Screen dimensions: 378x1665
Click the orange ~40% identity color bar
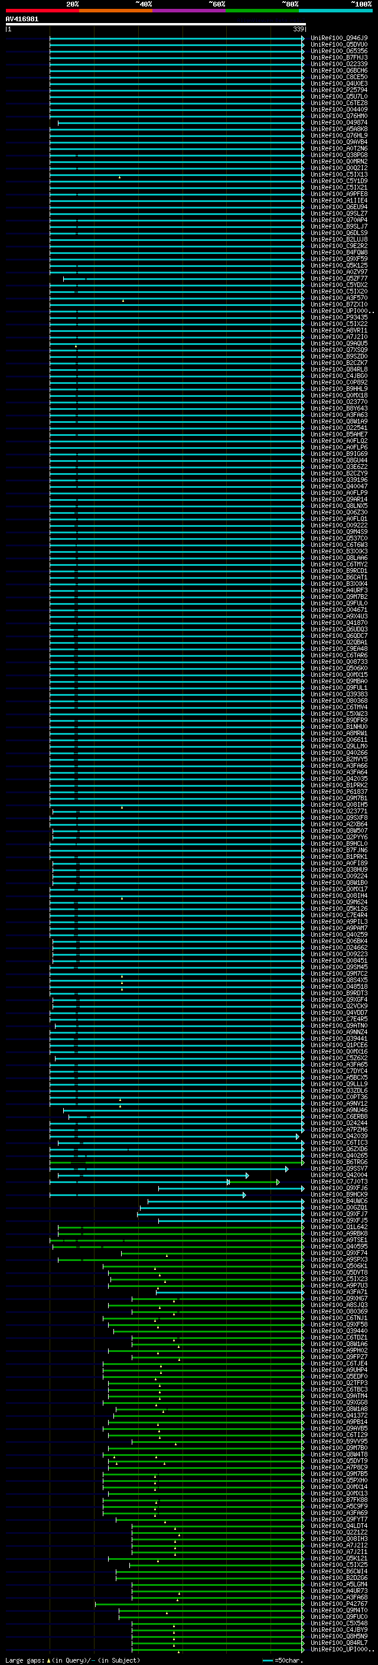tap(116, 11)
